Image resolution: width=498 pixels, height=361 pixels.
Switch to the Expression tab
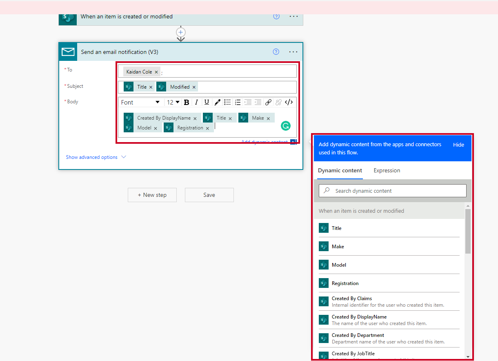tap(387, 170)
